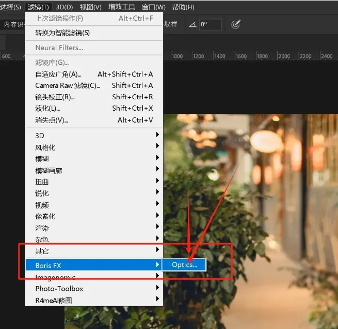Open the 窗口(W) menu
Viewport: 338px width, 329px height.
[x=153, y=7]
